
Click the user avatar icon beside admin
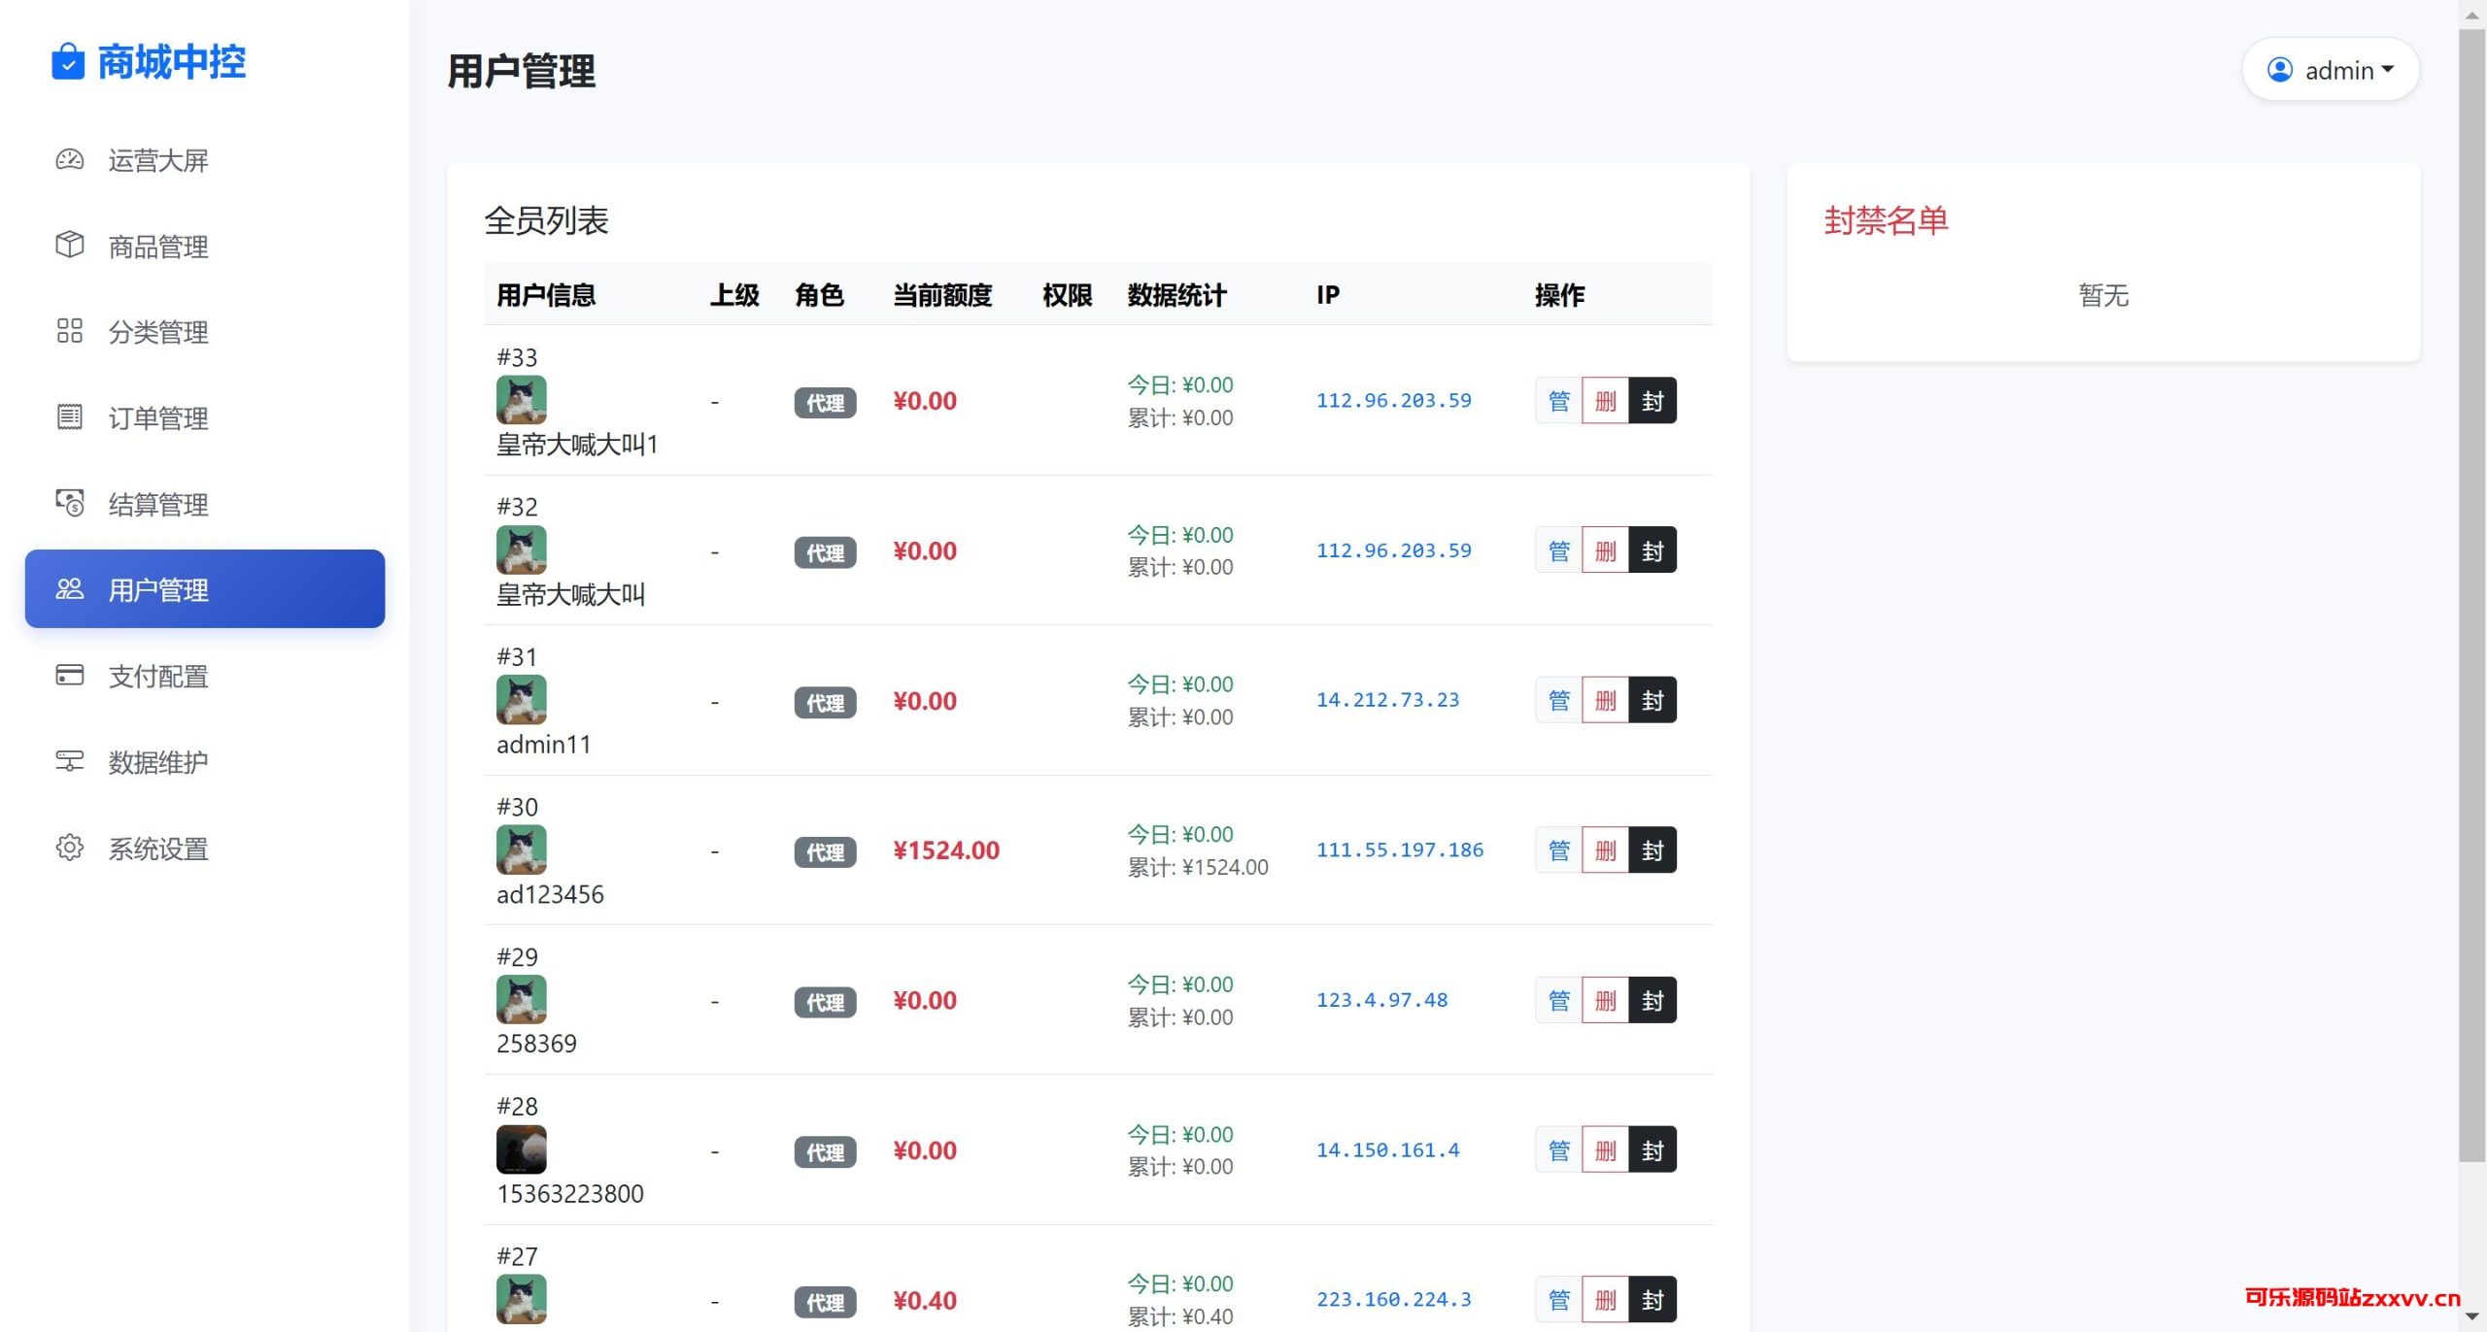2279,70
